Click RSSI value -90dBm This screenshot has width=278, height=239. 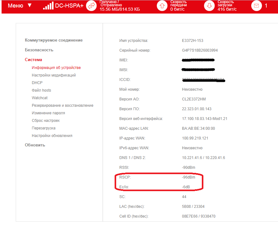(189, 168)
